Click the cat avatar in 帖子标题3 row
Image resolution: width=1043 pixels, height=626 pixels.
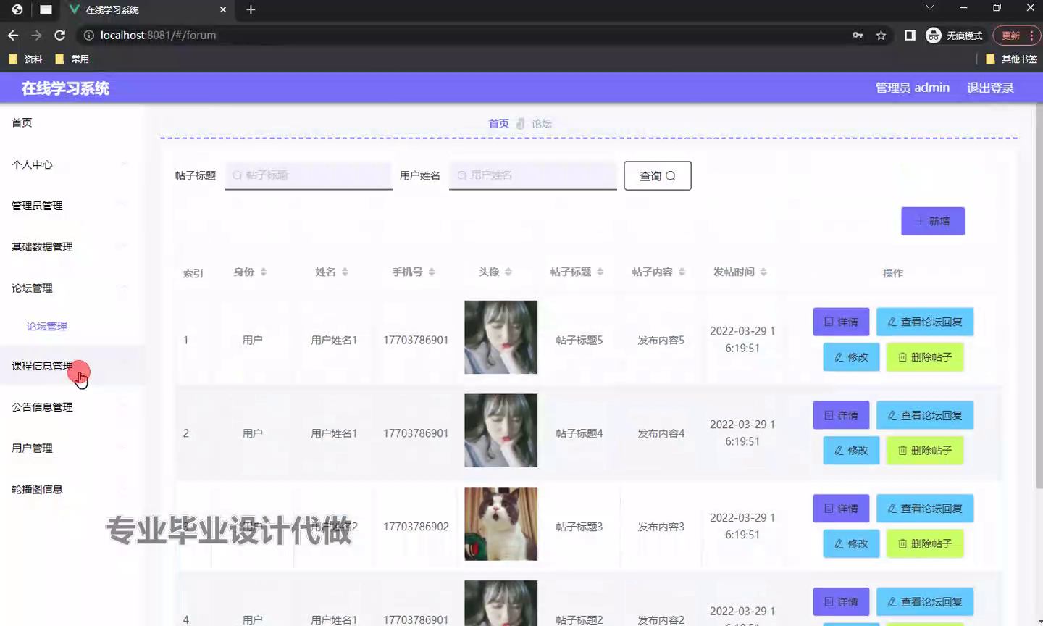click(501, 524)
